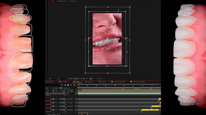Click the Mode column header
This screenshot has width=206, height=115.
tap(47, 88)
